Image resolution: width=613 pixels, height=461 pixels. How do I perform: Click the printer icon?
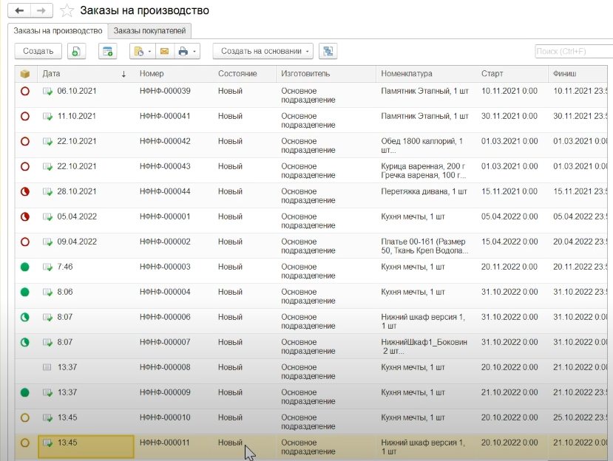[183, 51]
